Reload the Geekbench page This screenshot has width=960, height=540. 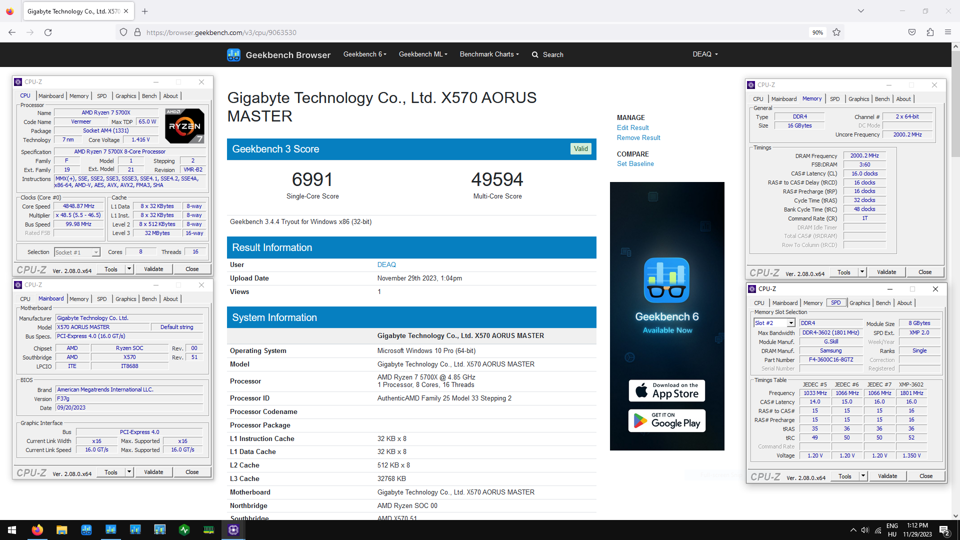point(48,32)
